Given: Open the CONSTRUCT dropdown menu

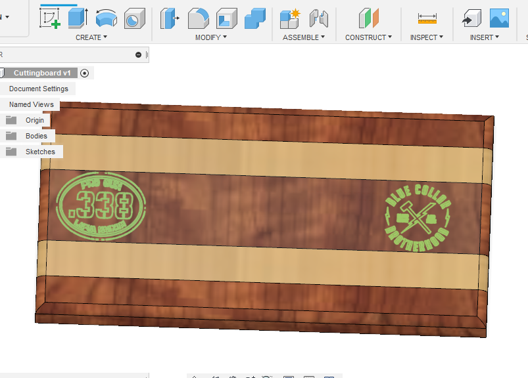Looking at the screenshot, I should [x=368, y=37].
